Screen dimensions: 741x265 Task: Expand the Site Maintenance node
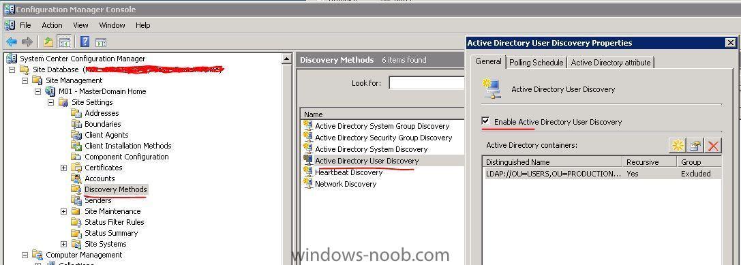[64, 211]
